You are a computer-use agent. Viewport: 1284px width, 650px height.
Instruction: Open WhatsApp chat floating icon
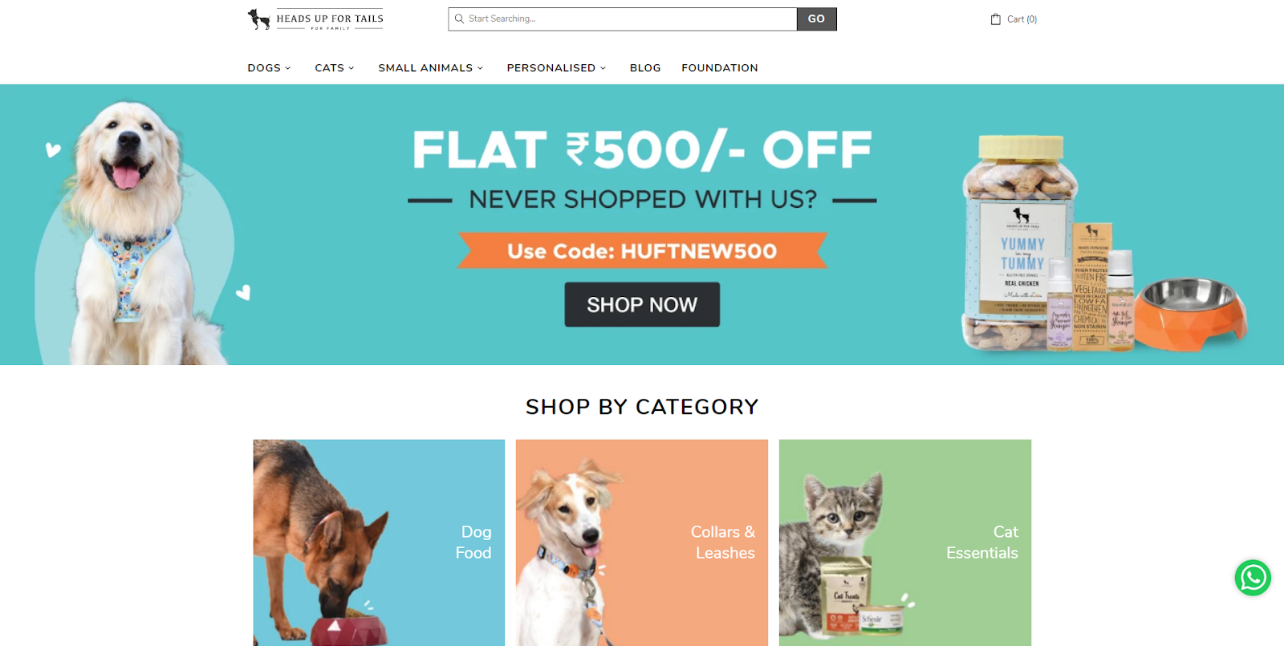1253,578
